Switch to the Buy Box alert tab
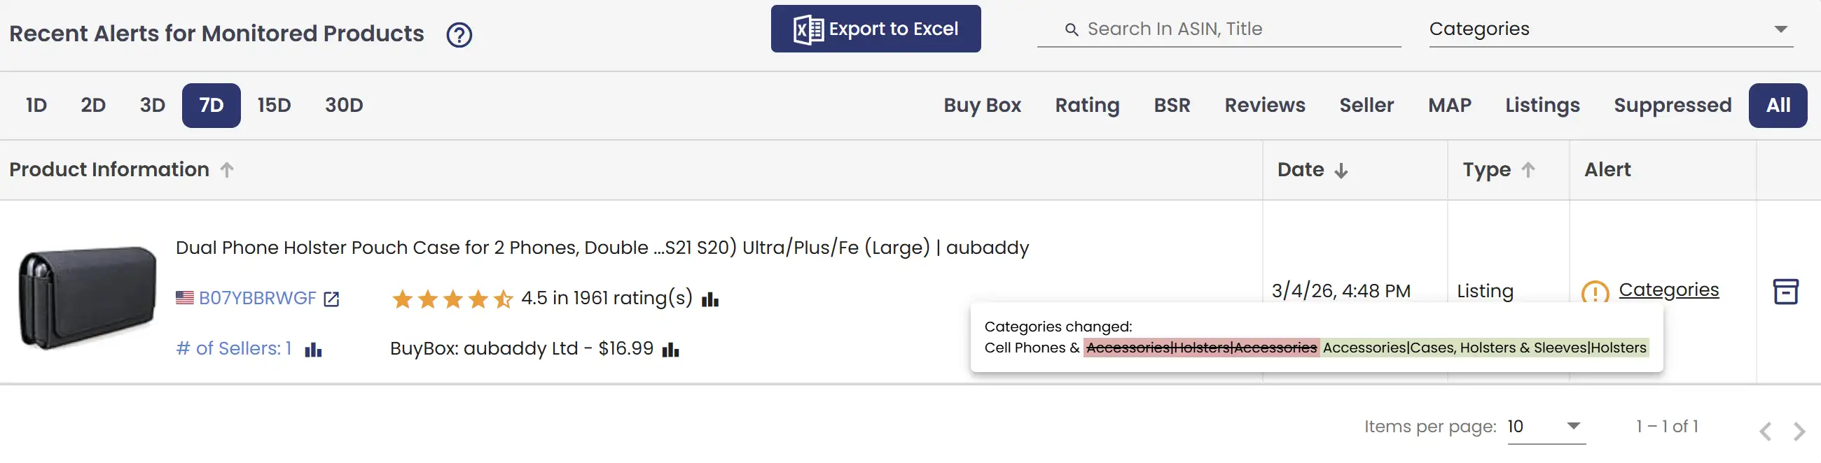This screenshot has width=1821, height=463. point(982,106)
